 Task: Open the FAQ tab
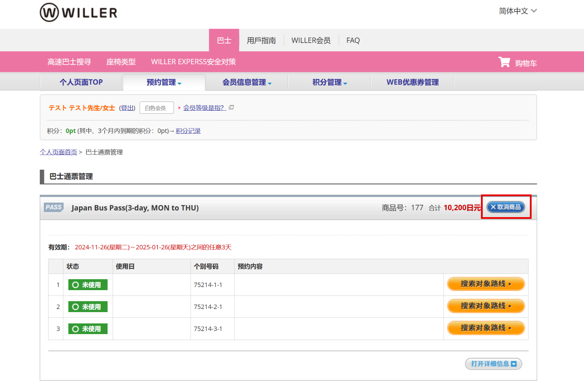[353, 40]
